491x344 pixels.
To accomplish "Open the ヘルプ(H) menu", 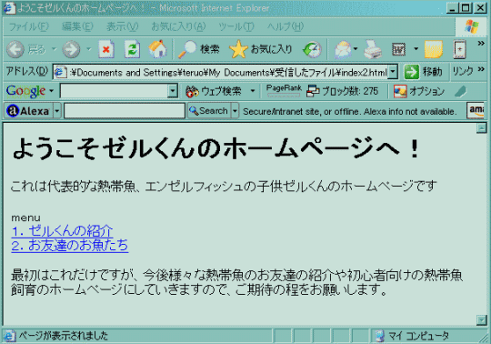I will click(286, 27).
